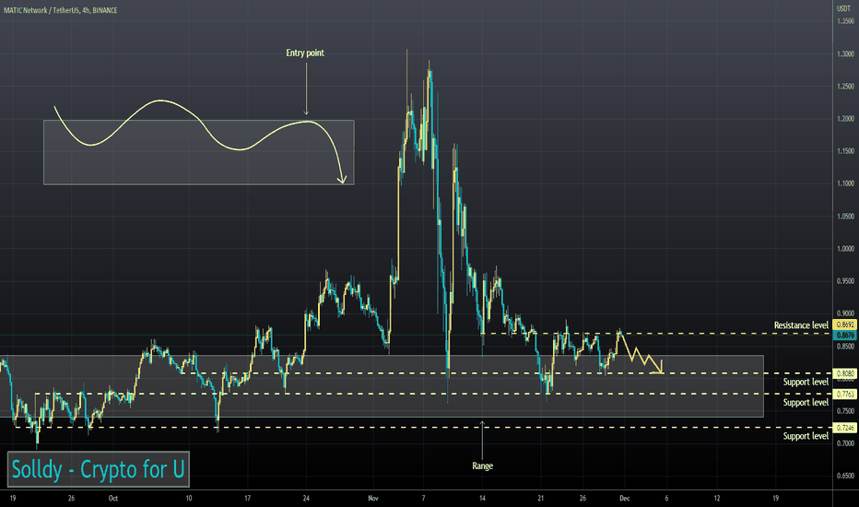859x507 pixels.
Task: Click date 14 on the time axis
Action: click(482, 498)
